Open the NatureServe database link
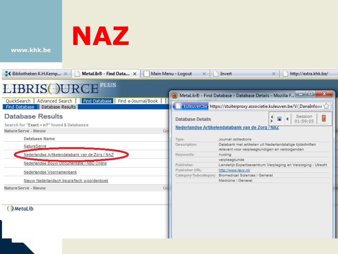This screenshot has width=338, height=254. [35, 146]
